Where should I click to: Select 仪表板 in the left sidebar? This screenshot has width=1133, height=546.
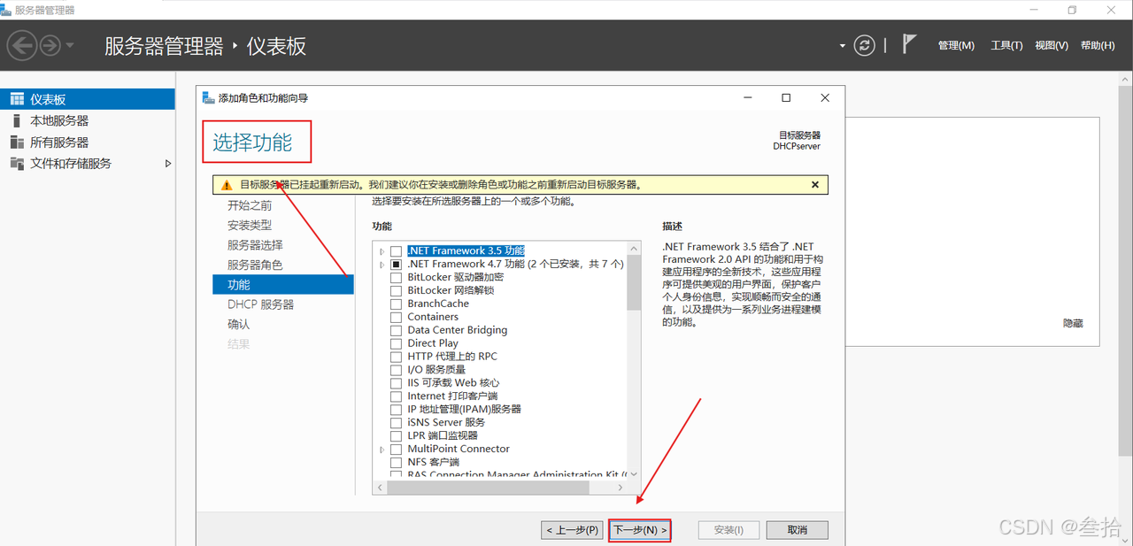(x=88, y=99)
